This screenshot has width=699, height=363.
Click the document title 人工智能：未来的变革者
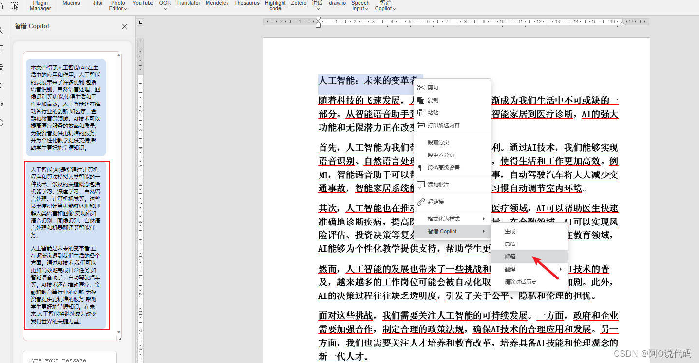tap(368, 80)
